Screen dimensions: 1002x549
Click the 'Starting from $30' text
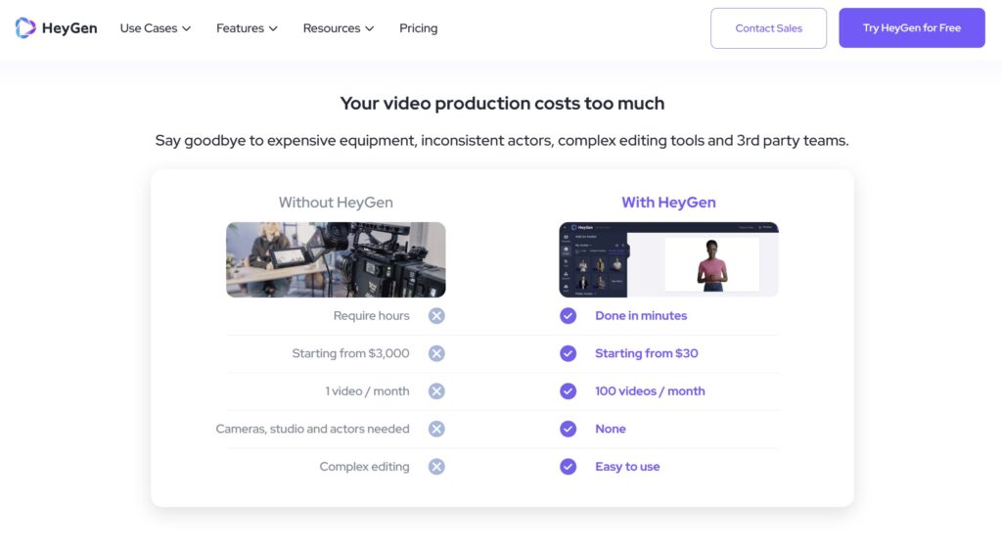647,353
